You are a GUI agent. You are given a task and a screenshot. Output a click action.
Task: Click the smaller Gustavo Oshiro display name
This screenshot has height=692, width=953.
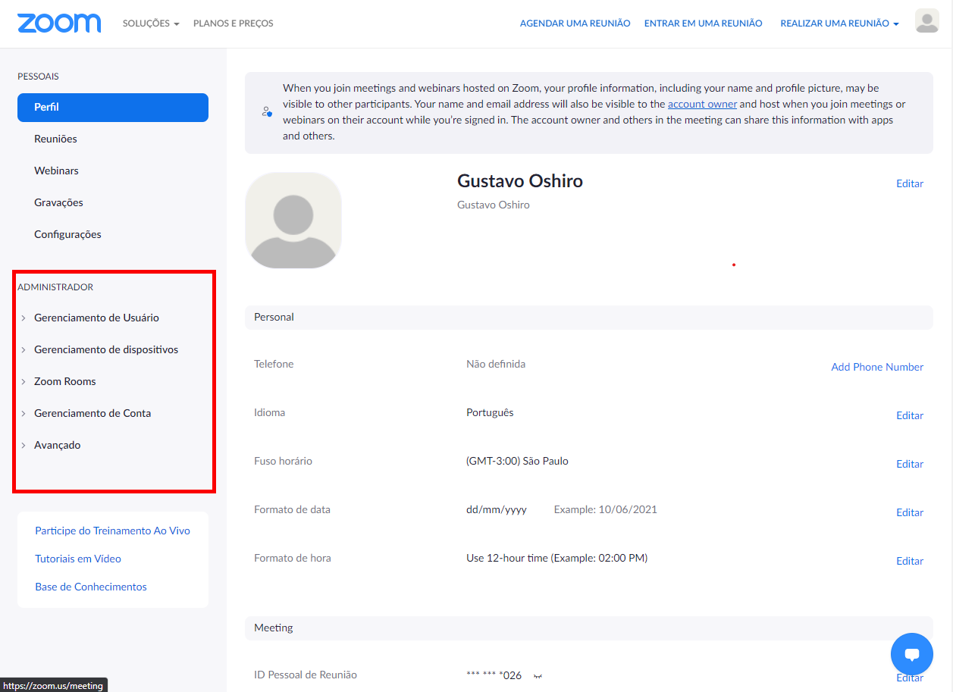click(494, 205)
